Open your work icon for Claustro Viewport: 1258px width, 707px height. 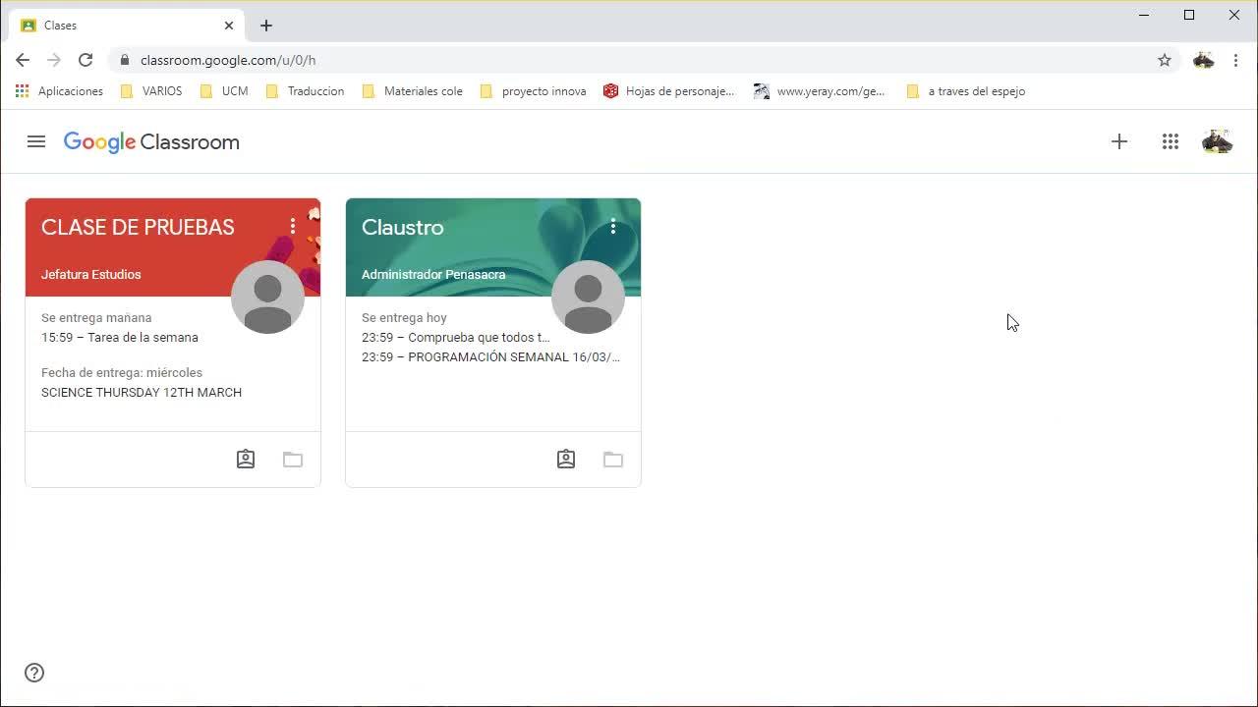pyautogui.click(x=566, y=459)
